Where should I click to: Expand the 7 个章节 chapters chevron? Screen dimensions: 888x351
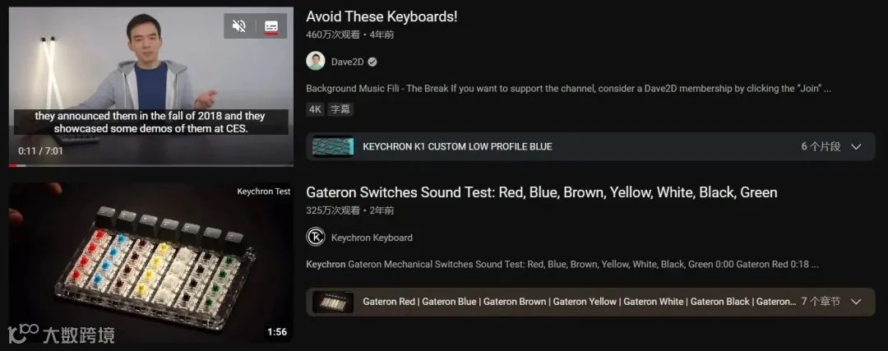[856, 302]
